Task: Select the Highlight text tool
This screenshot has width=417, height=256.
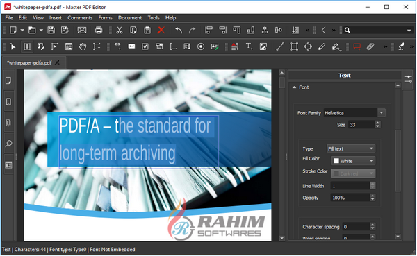Action: pos(401,46)
